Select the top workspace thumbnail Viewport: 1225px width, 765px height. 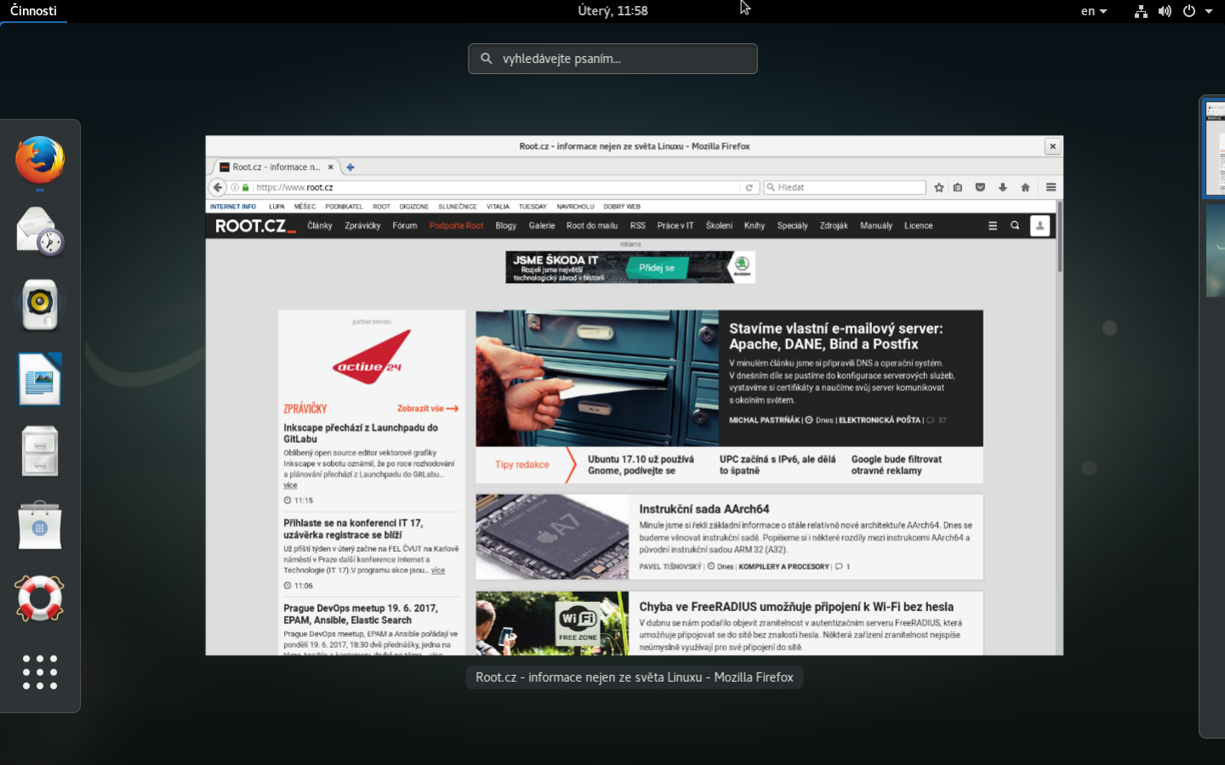pos(1215,149)
